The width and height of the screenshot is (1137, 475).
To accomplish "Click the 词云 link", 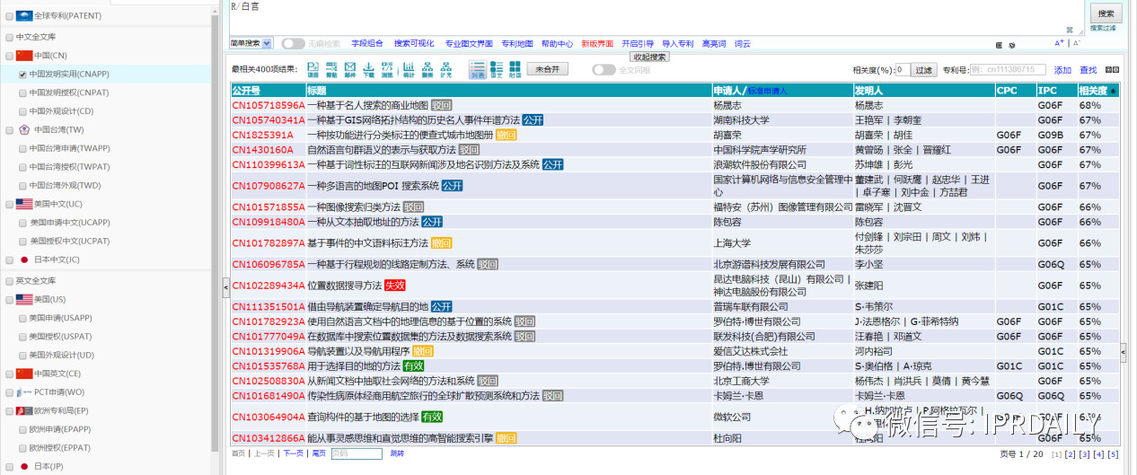I will tap(742, 43).
